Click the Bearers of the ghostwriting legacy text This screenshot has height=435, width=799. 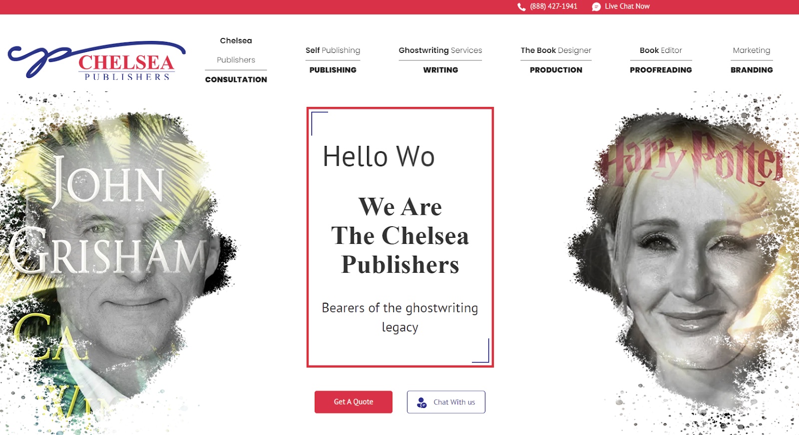tap(400, 317)
